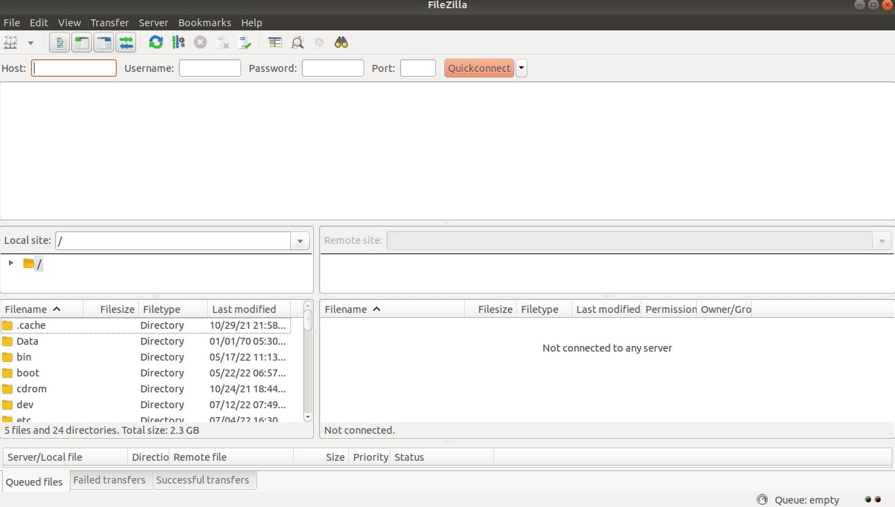Reconnect to last server icon
Viewport: 895px width, 507px height.
[245, 43]
